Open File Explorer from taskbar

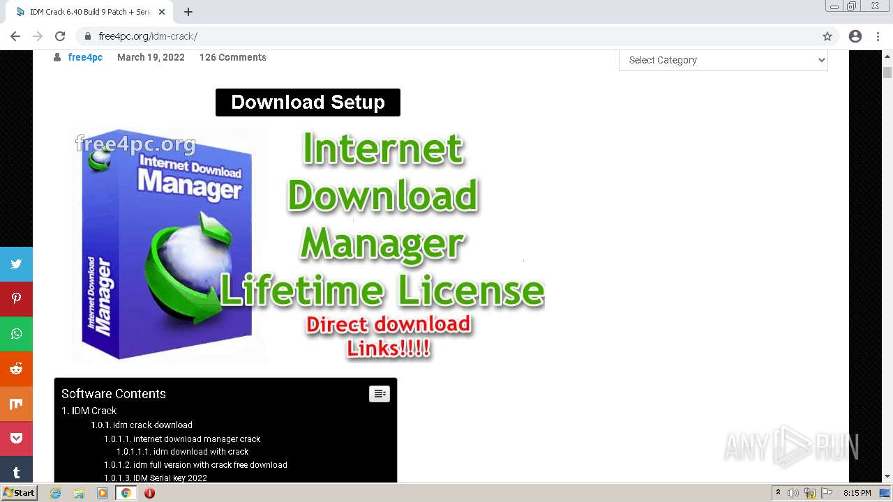point(79,493)
